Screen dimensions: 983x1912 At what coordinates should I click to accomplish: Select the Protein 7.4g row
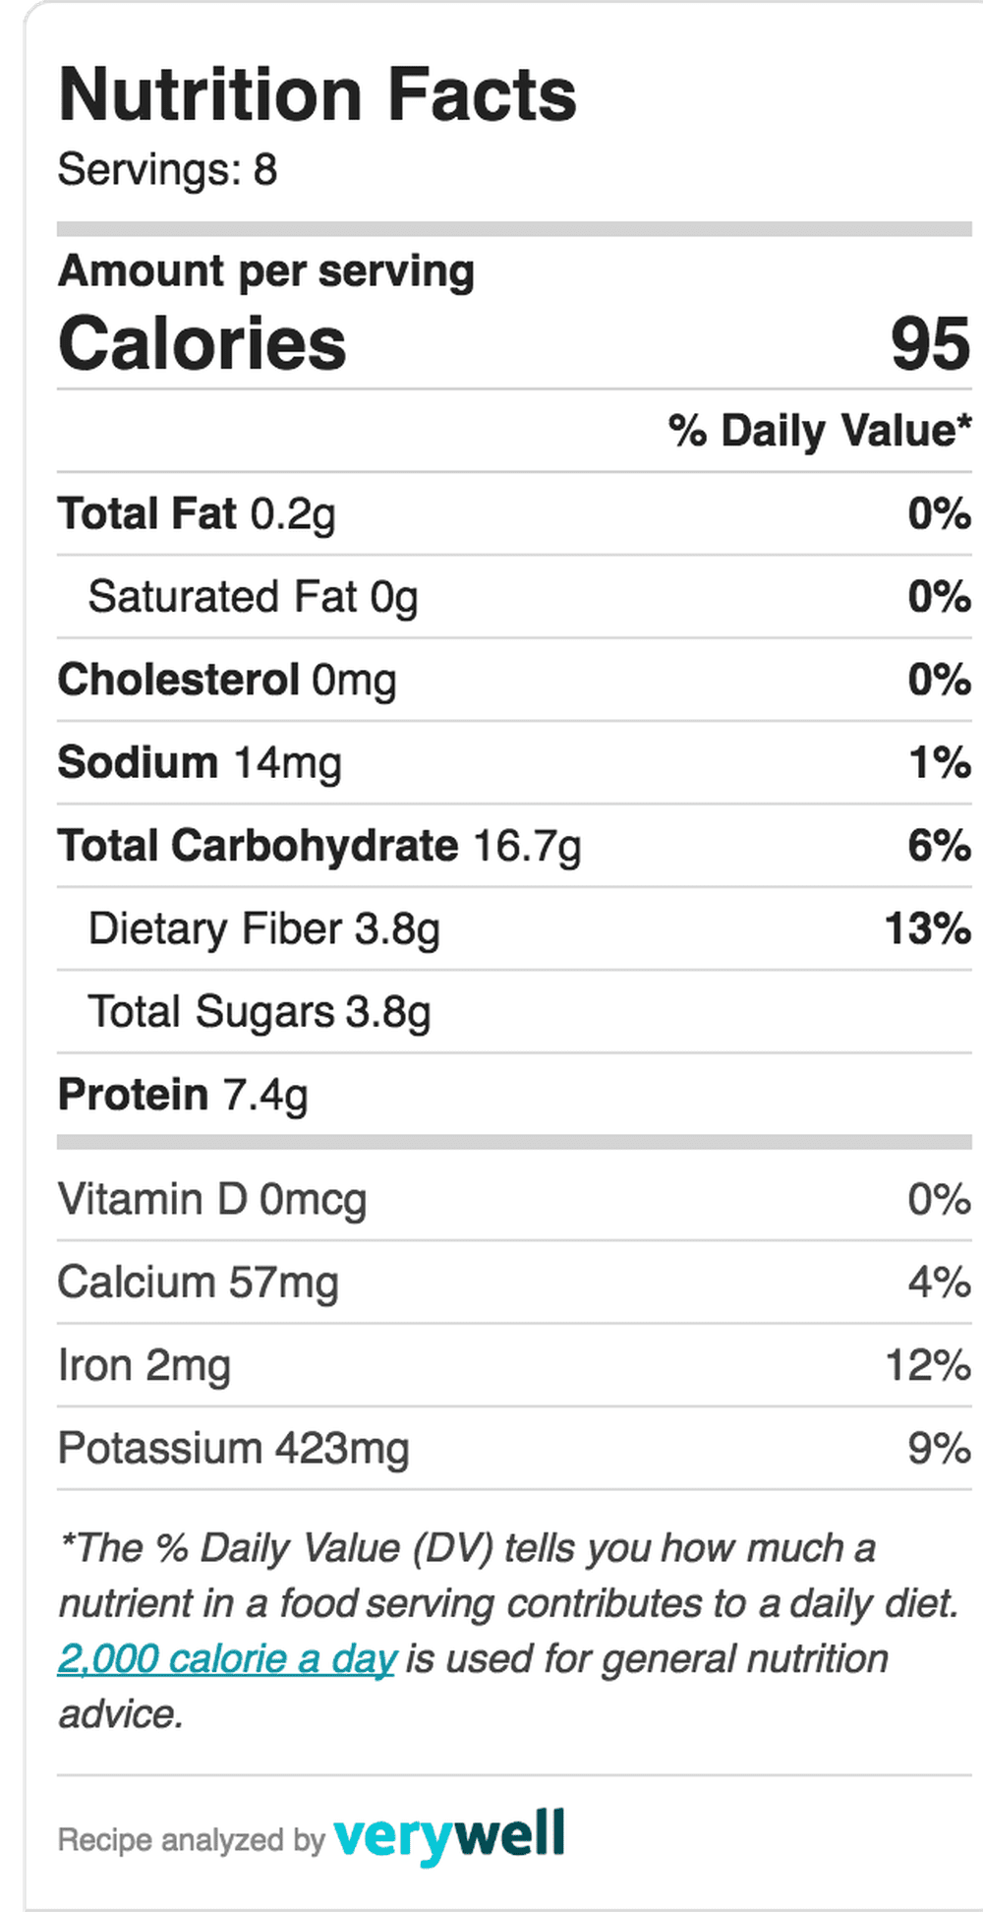coord(514,1095)
